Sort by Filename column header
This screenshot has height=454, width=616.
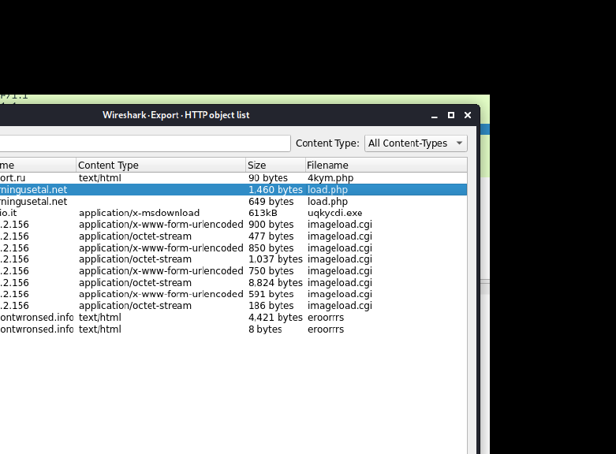(386, 166)
